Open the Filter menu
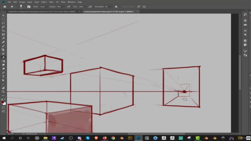251x141 pixels. click(x=51, y=2)
